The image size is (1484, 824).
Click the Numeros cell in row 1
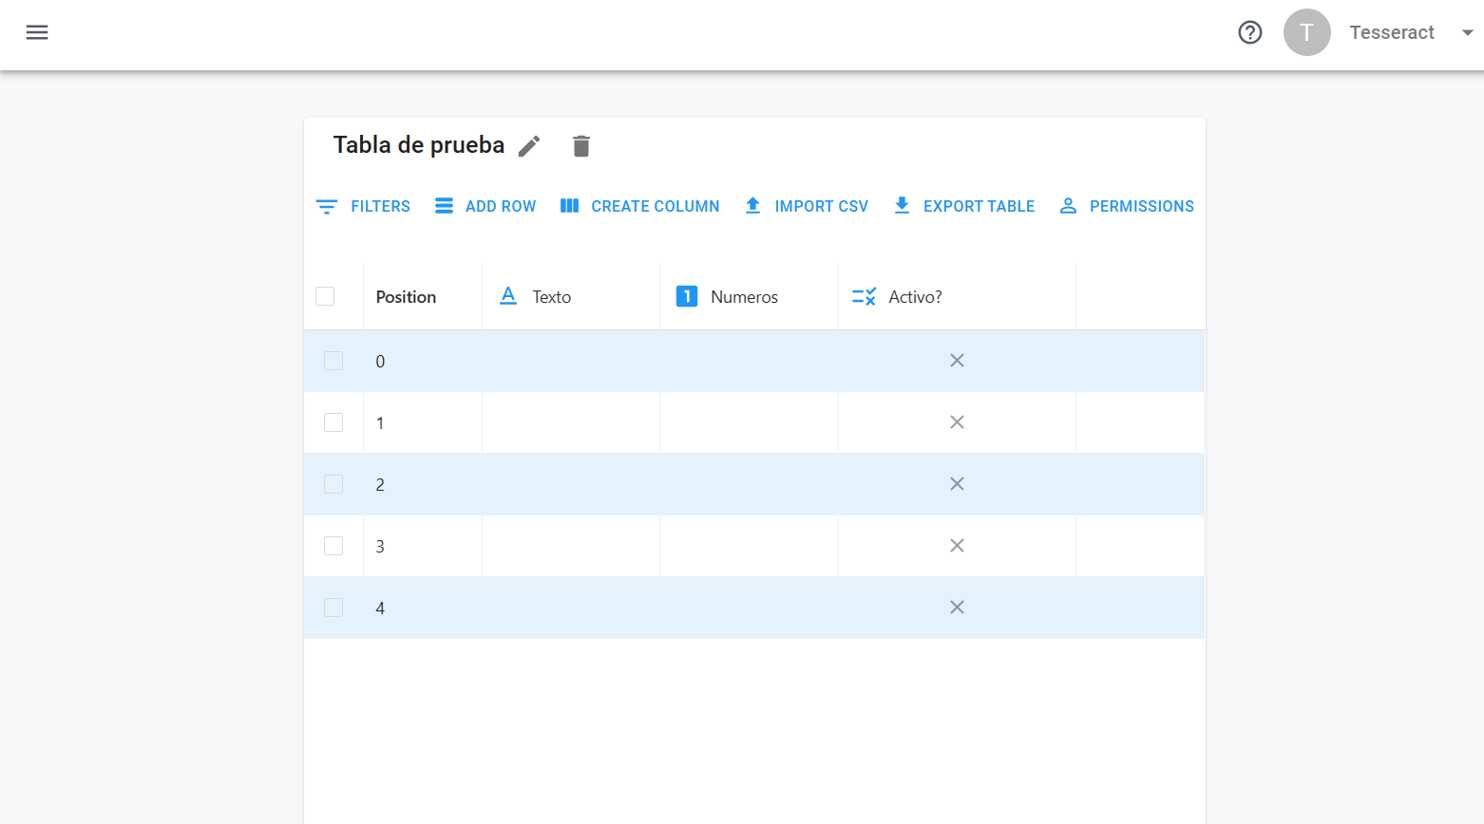pos(749,422)
